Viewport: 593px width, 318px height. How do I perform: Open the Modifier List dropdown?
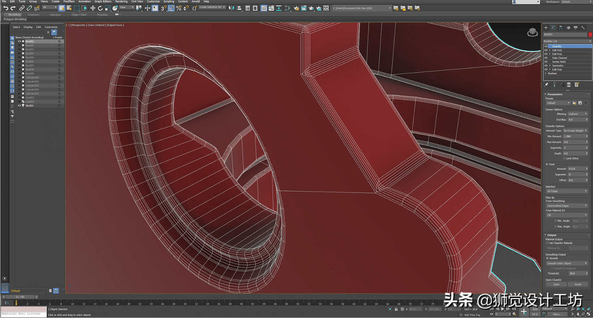coord(567,41)
